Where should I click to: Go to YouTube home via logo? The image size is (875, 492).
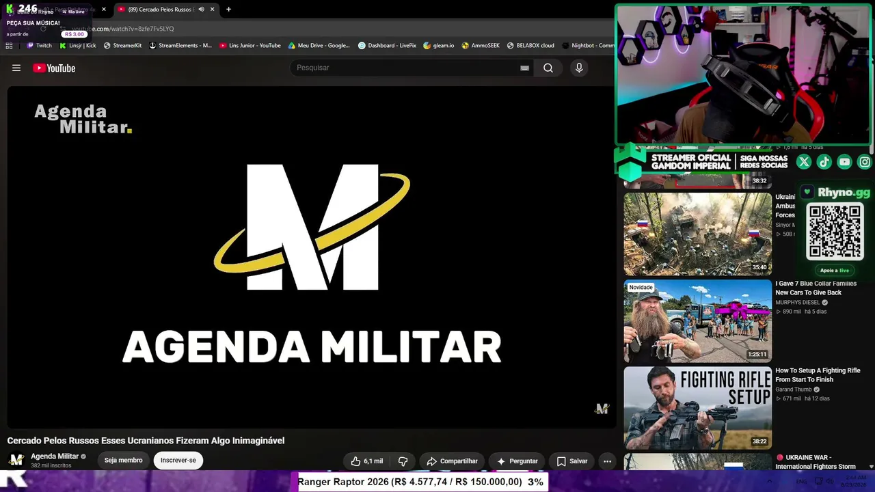click(x=54, y=68)
